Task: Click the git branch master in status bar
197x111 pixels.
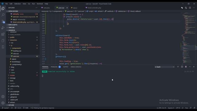Action: tap(6, 108)
